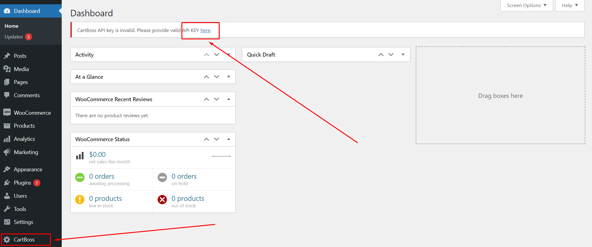Move WooCommerce Recent Reviews box up
This screenshot has height=247, width=592.
[207, 99]
